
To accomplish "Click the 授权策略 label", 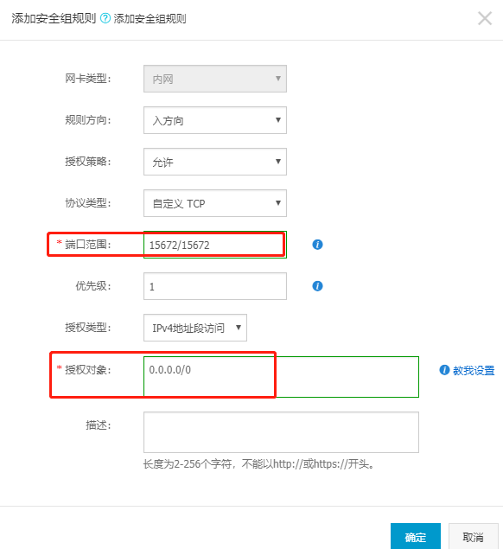I will [87, 162].
